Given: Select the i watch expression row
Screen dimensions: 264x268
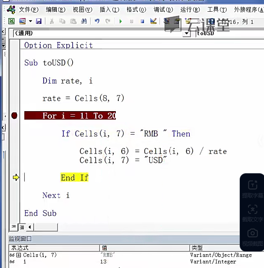Looking at the screenshot, I should point(25,262).
